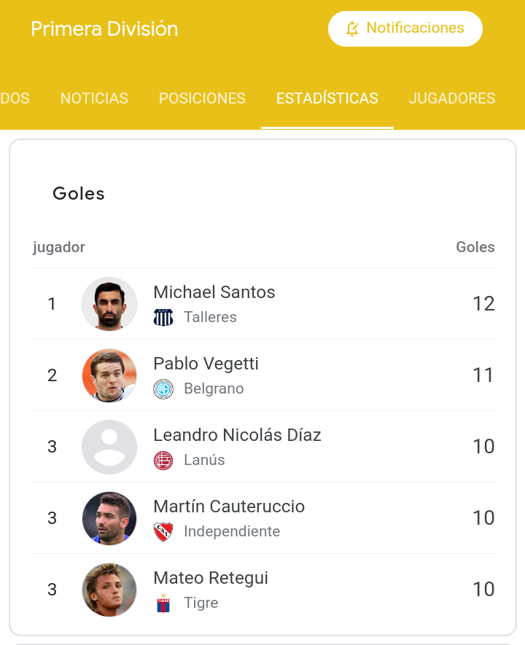Screen dimensions: 525x645
Task: Click the Independiente club crest icon
Action: tap(163, 532)
